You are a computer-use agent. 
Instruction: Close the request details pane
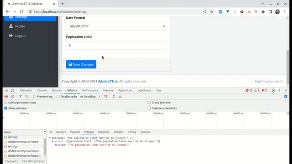click(x=51, y=132)
